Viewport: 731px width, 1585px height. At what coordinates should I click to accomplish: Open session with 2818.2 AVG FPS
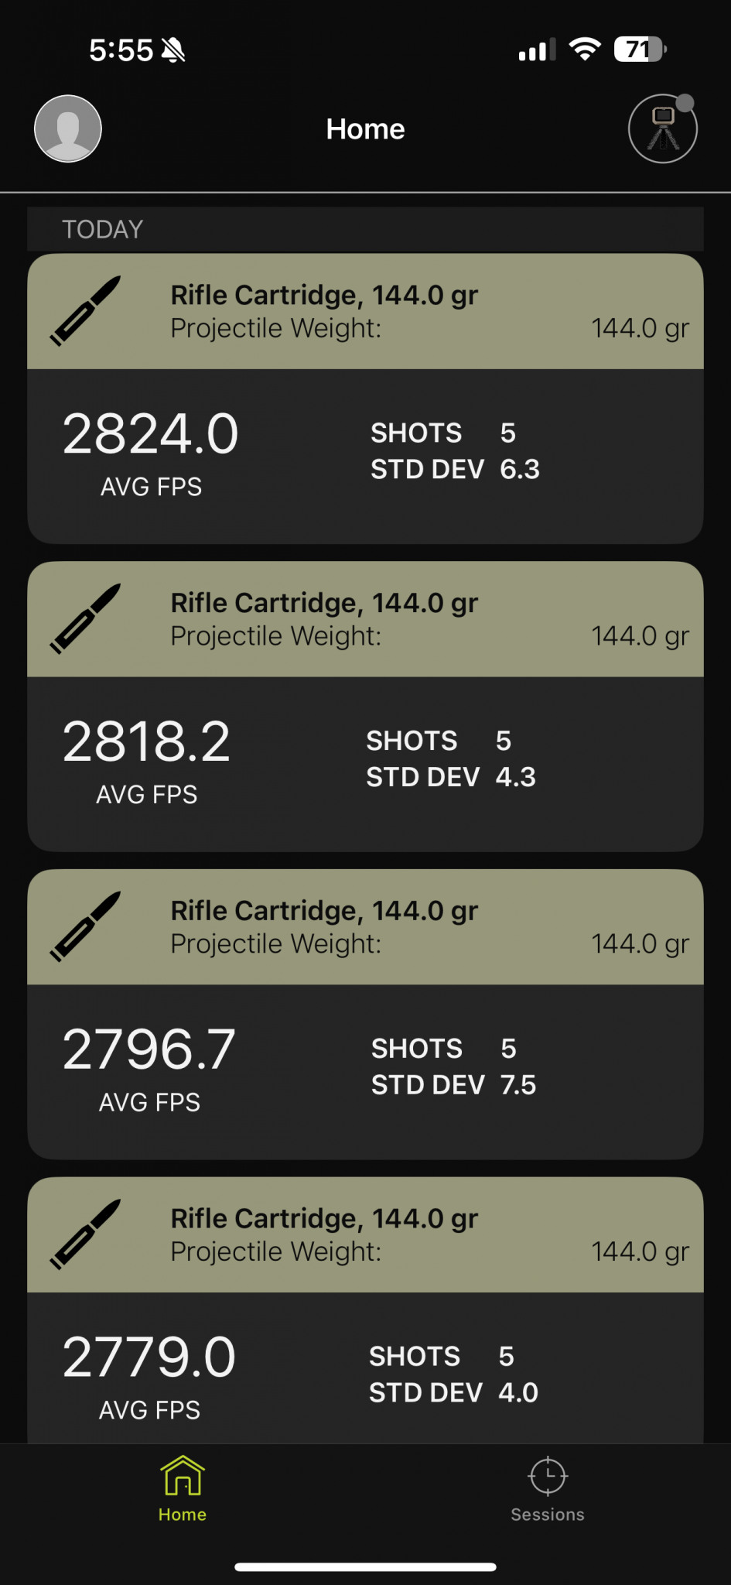click(365, 707)
